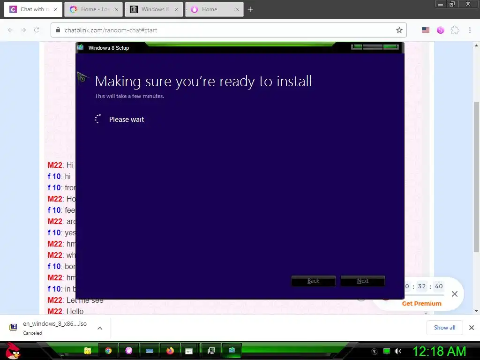Click the browser forward arrow
Screen dimensions: 480x360
pos(23,30)
